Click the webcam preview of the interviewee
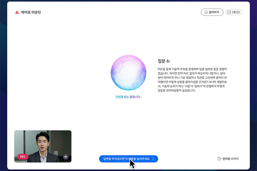The width and height of the screenshot is (257, 171). [43, 144]
